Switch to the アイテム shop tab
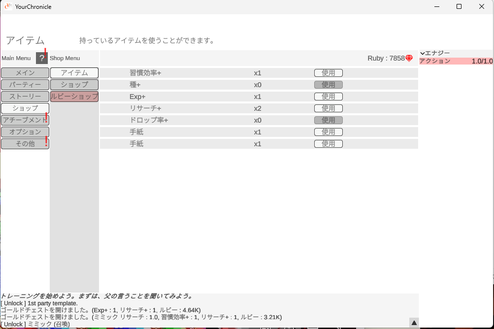This screenshot has width=494, height=329. coord(74,73)
